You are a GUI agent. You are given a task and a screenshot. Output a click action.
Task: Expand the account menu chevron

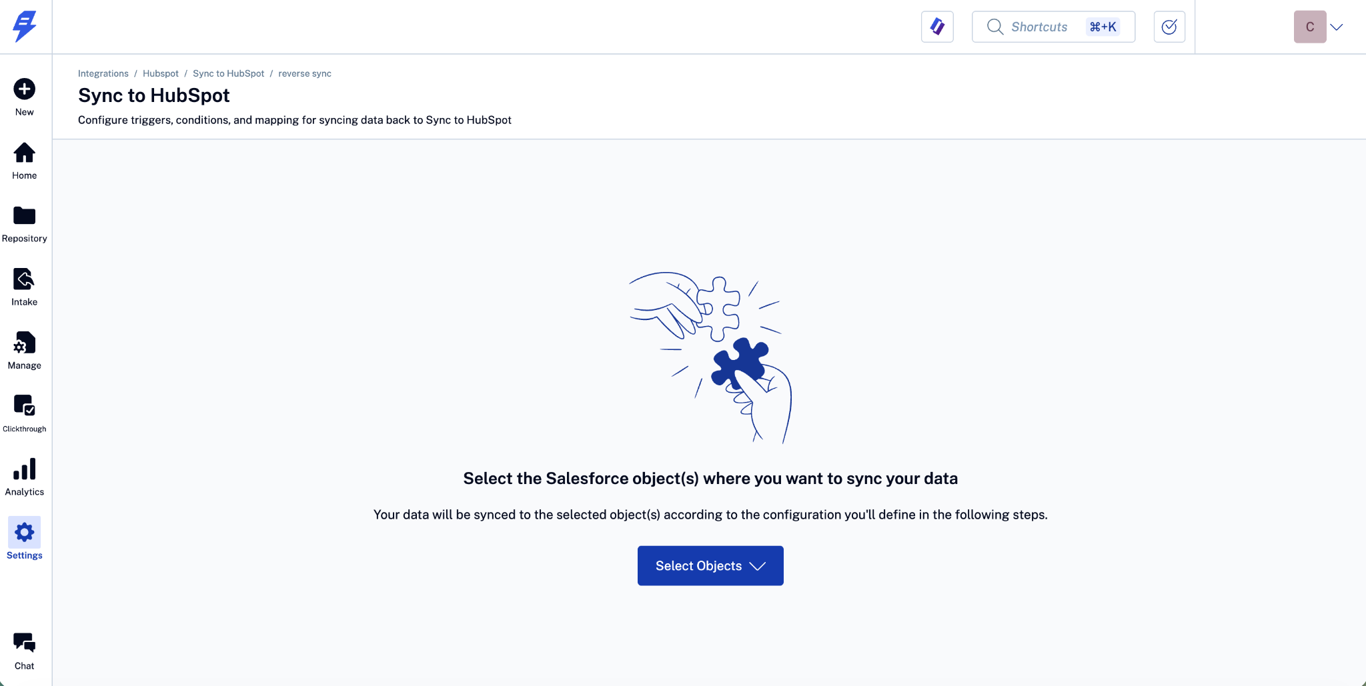[1336, 27]
